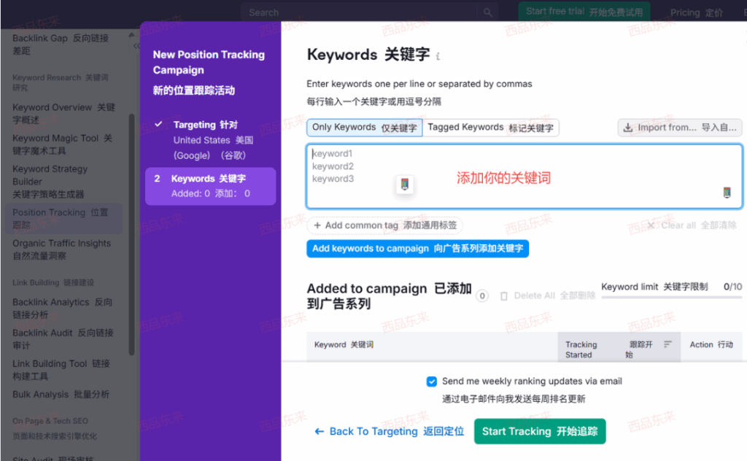This screenshot has width=747, height=461.
Task: Click the Add common tag button
Action: point(384,225)
